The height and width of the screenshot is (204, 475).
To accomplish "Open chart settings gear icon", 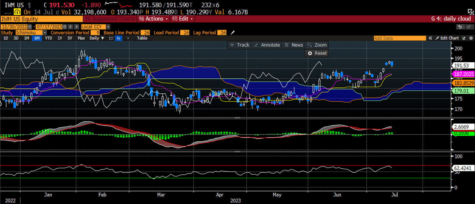I will (x=471, y=38).
